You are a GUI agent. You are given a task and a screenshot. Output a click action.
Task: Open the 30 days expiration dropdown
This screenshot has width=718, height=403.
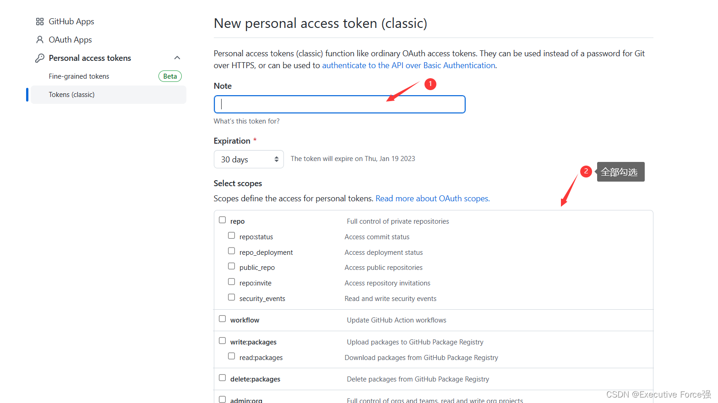(249, 159)
